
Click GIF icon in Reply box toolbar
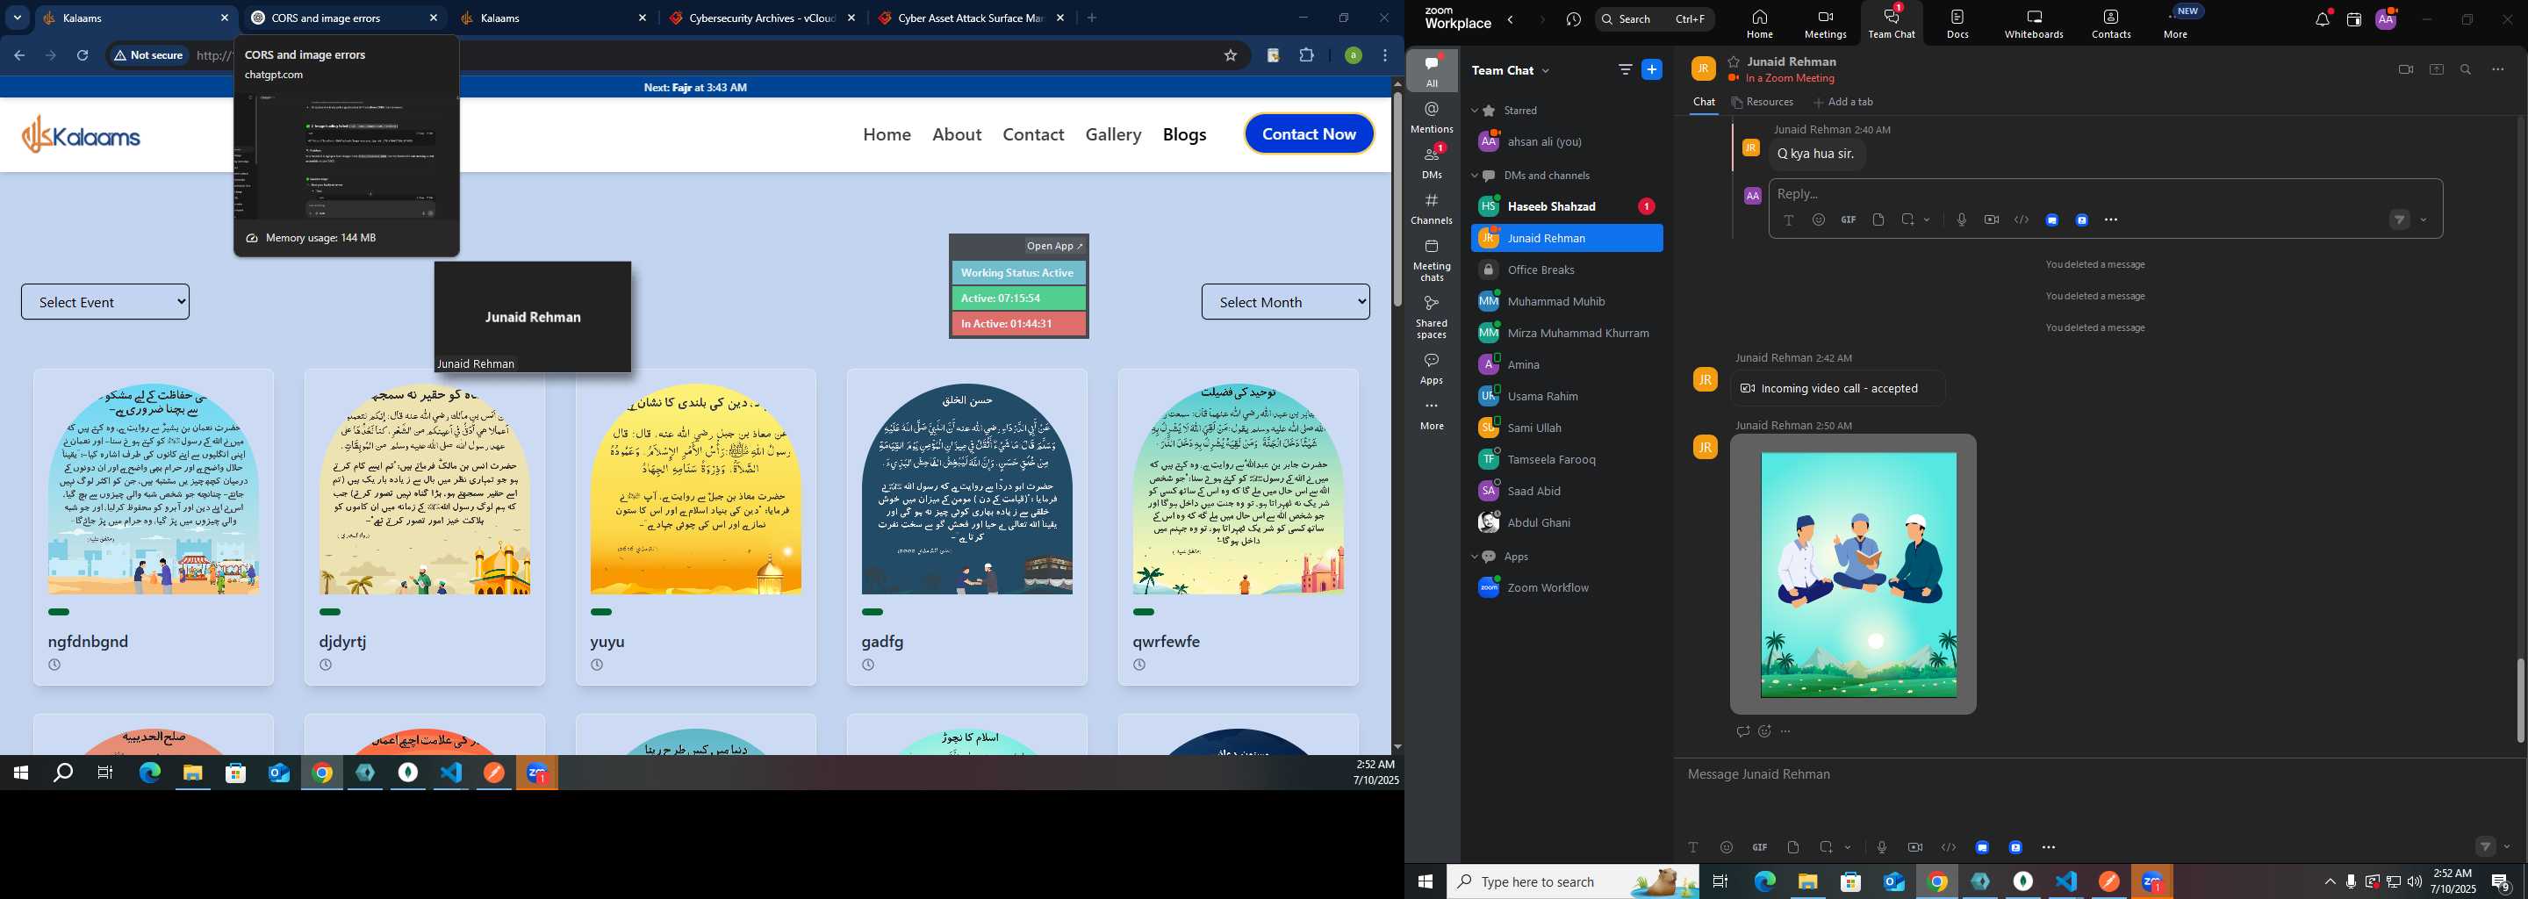[x=1848, y=219]
